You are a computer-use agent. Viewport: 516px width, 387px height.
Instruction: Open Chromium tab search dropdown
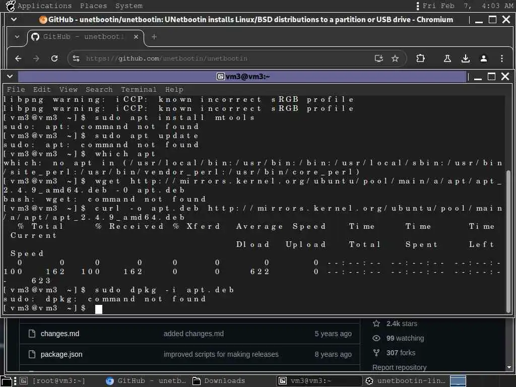pos(17,37)
